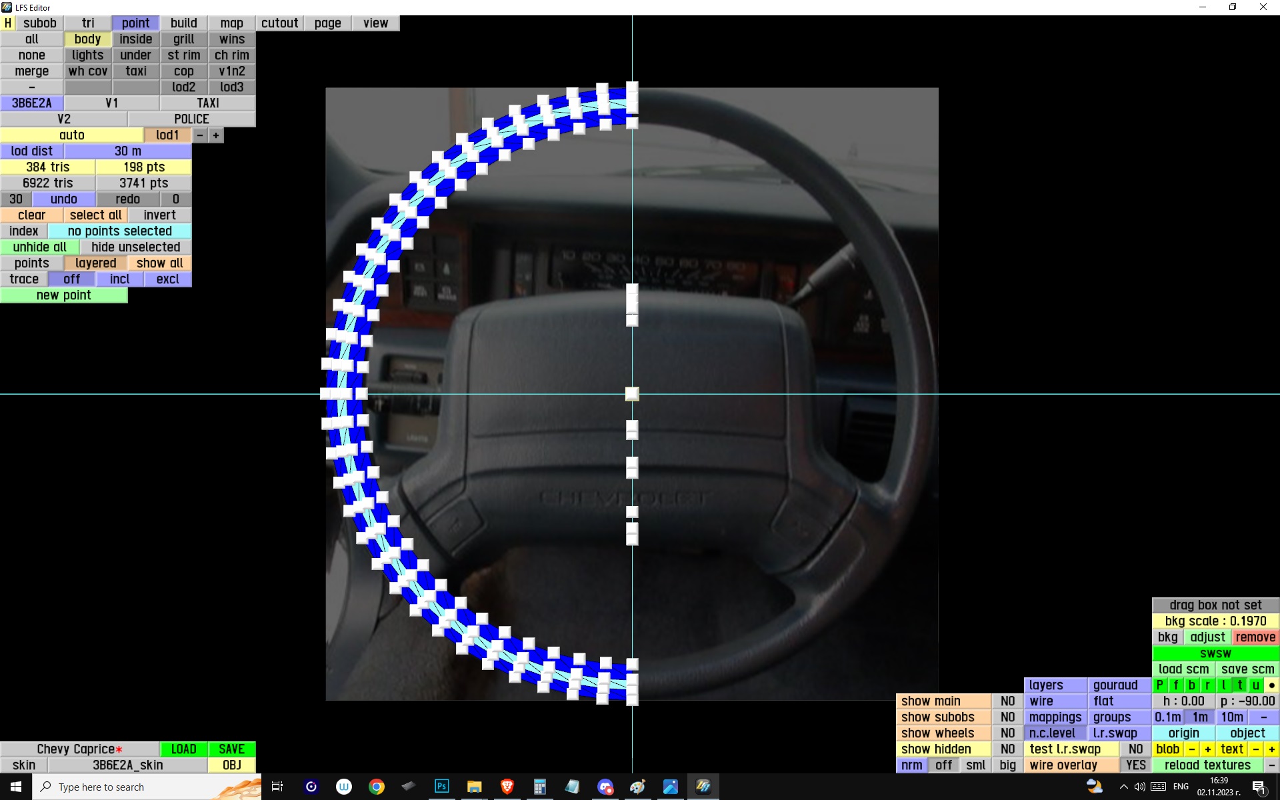
Task: Increase the lod level with plus
Action: click(216, 135)
